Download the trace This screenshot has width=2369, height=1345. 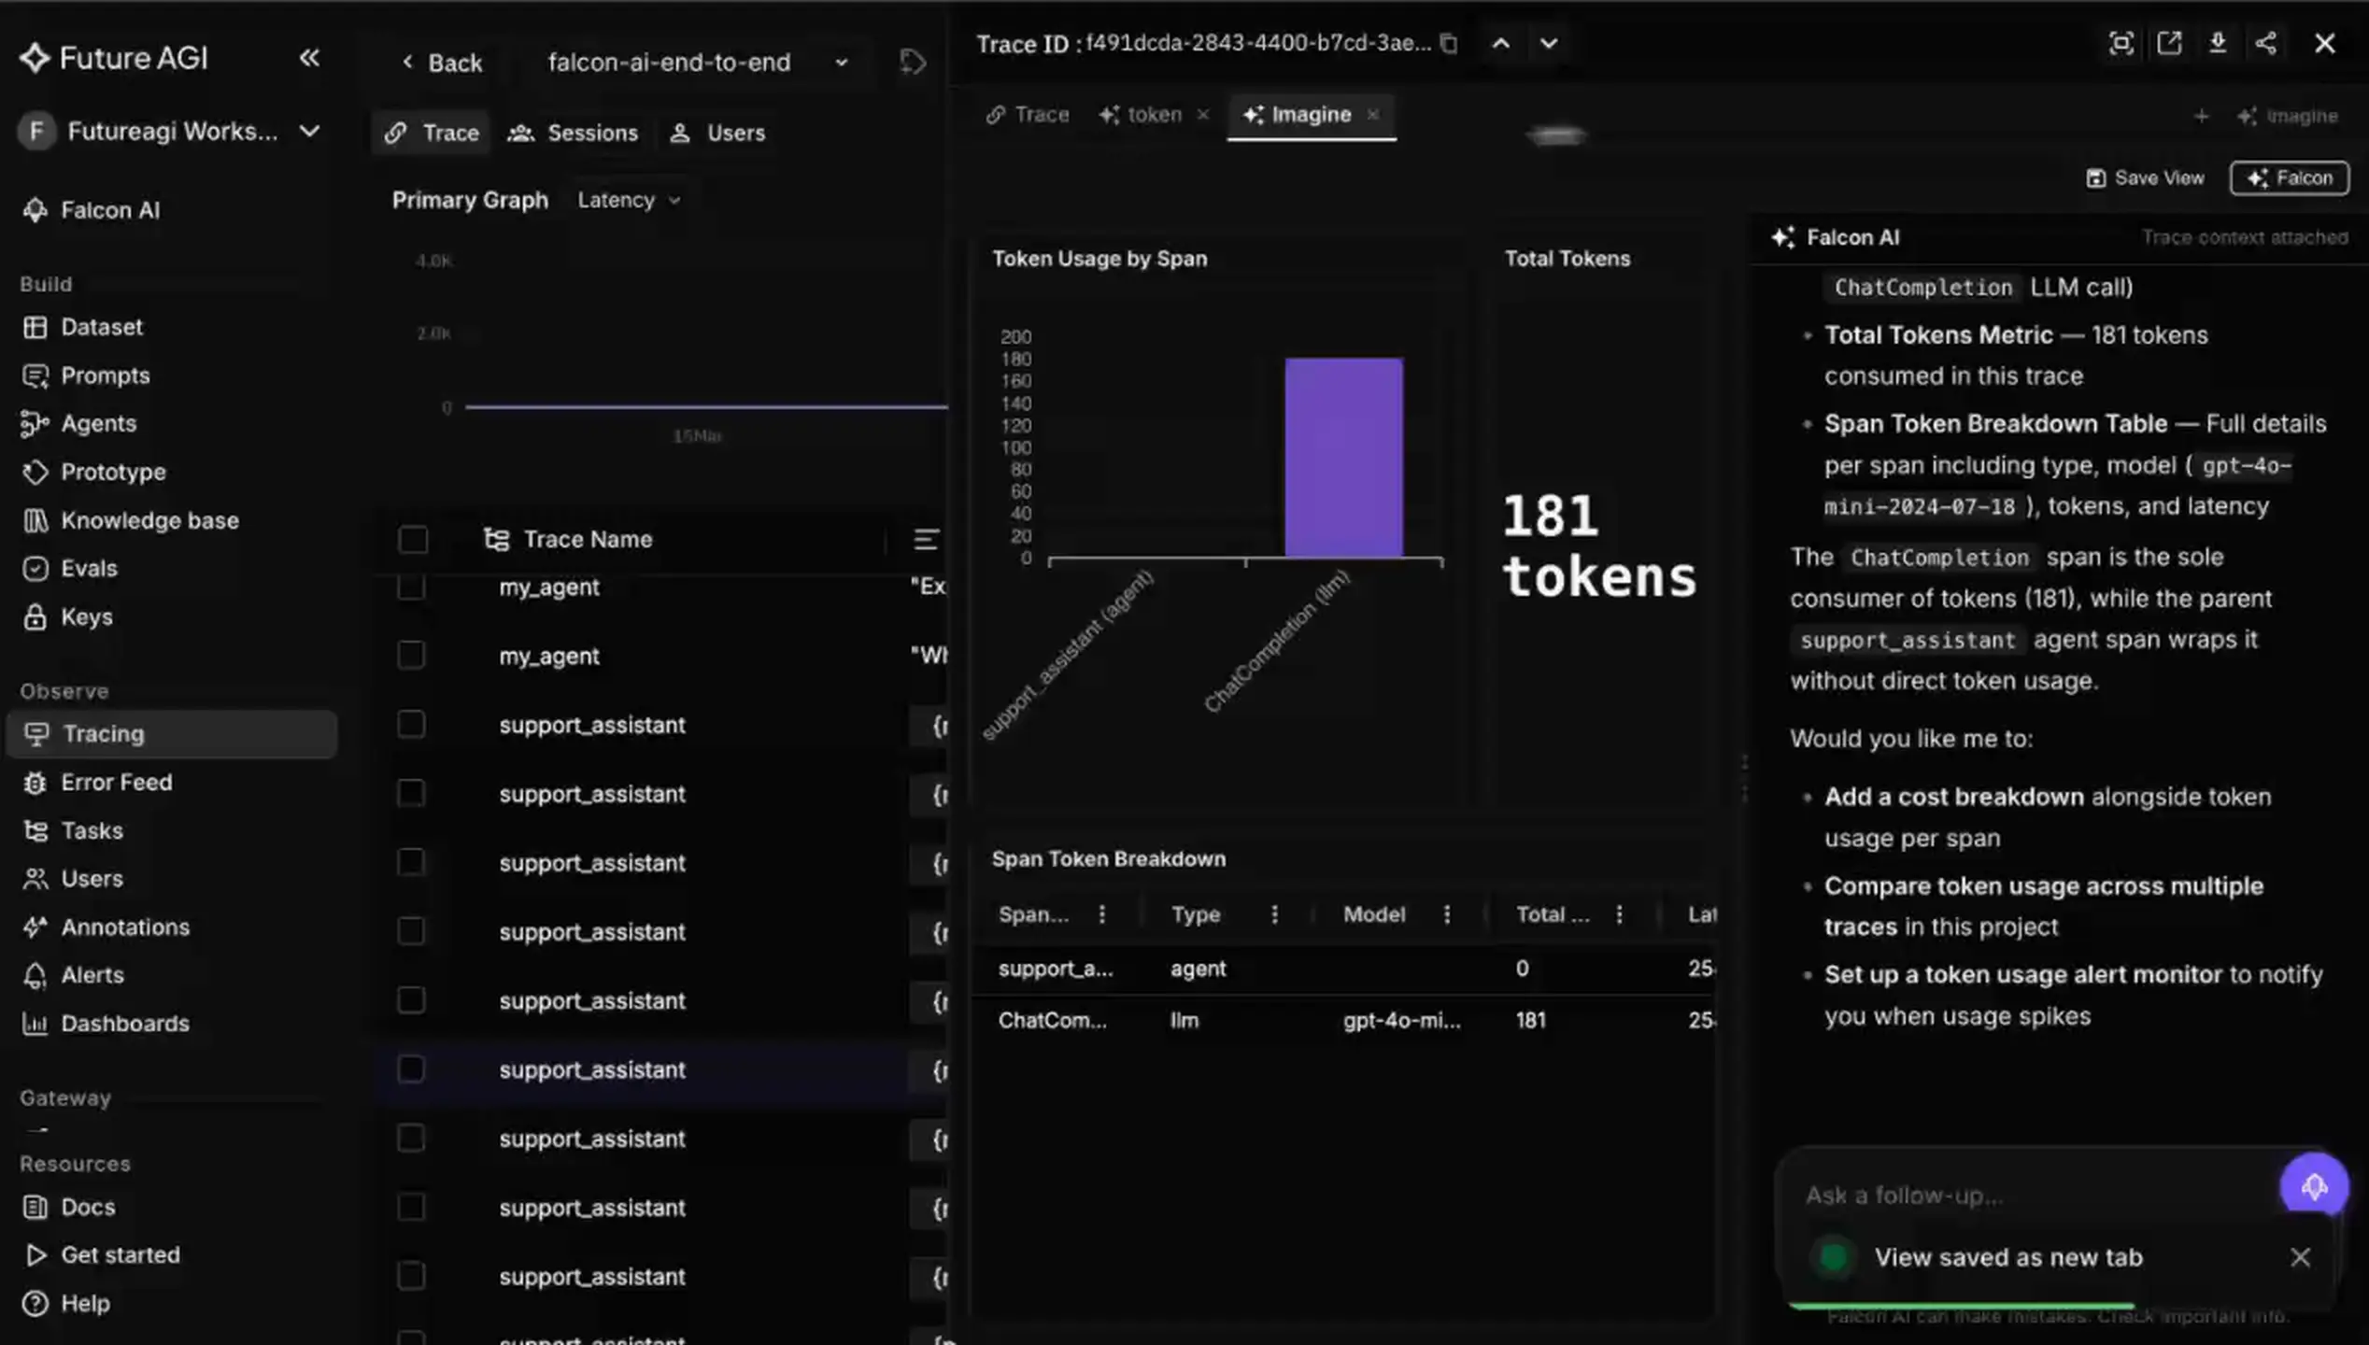pyautogui.click(x=2218, y=43)
